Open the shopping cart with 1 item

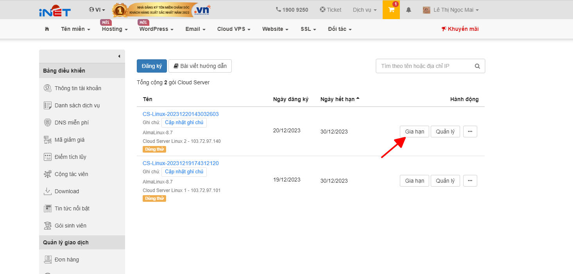pos(391,10)
